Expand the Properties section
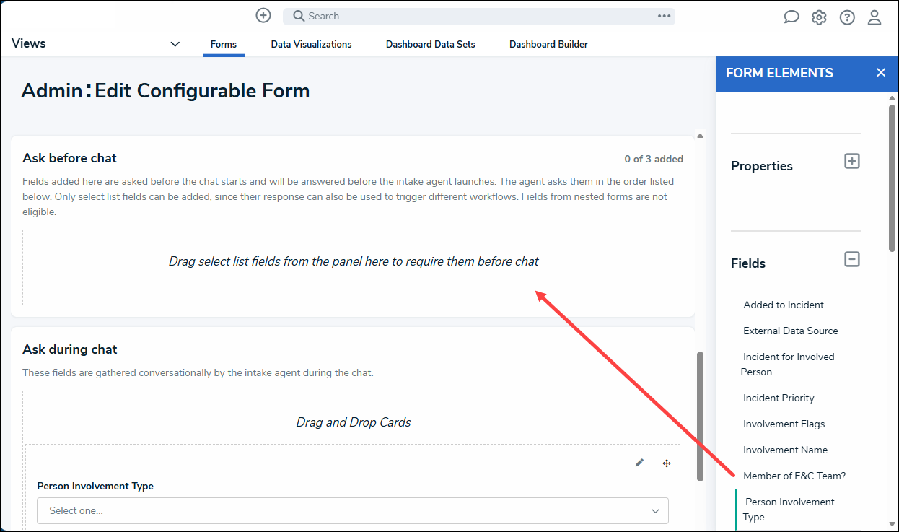Image resolution: width=899 pixels, height=532 pixels. (852, 161)
